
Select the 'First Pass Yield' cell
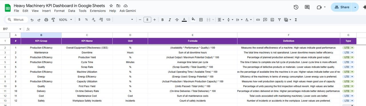(87, 86)
